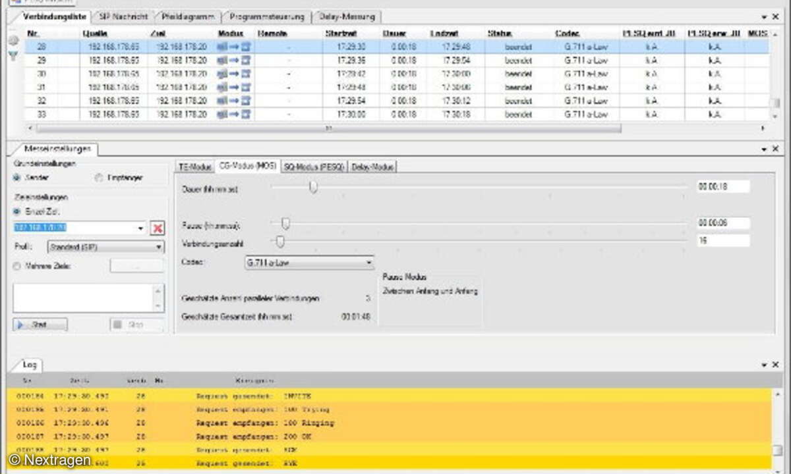Viewport: 791px width, 474px height.
Task: Click the Verbindungsanzahl value field 16
Action: point(723,241)
